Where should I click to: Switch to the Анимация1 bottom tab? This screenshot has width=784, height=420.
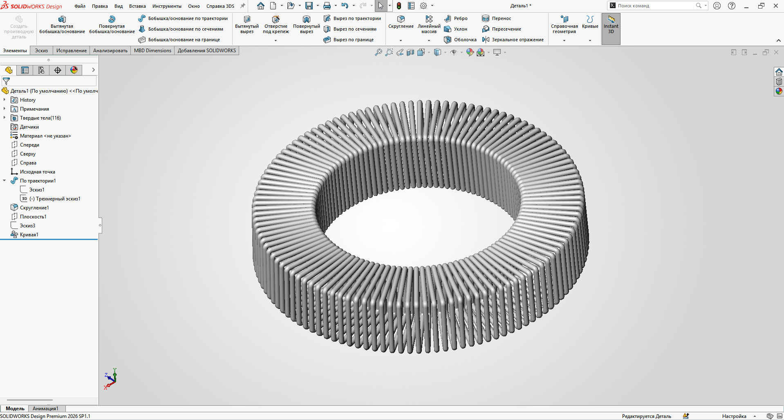tap(45, 409)
